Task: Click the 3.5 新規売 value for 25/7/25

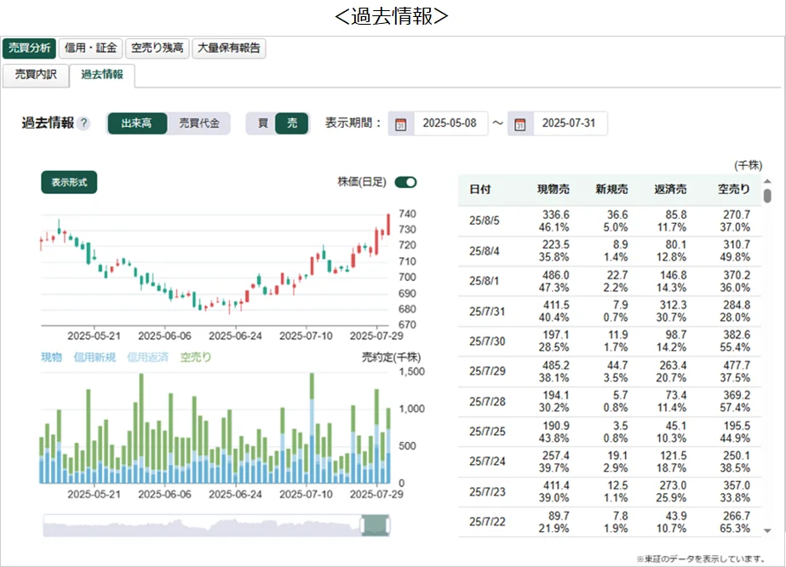Action: (620, 426)
